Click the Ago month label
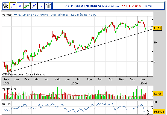The image size is (167, 115). 89,79
